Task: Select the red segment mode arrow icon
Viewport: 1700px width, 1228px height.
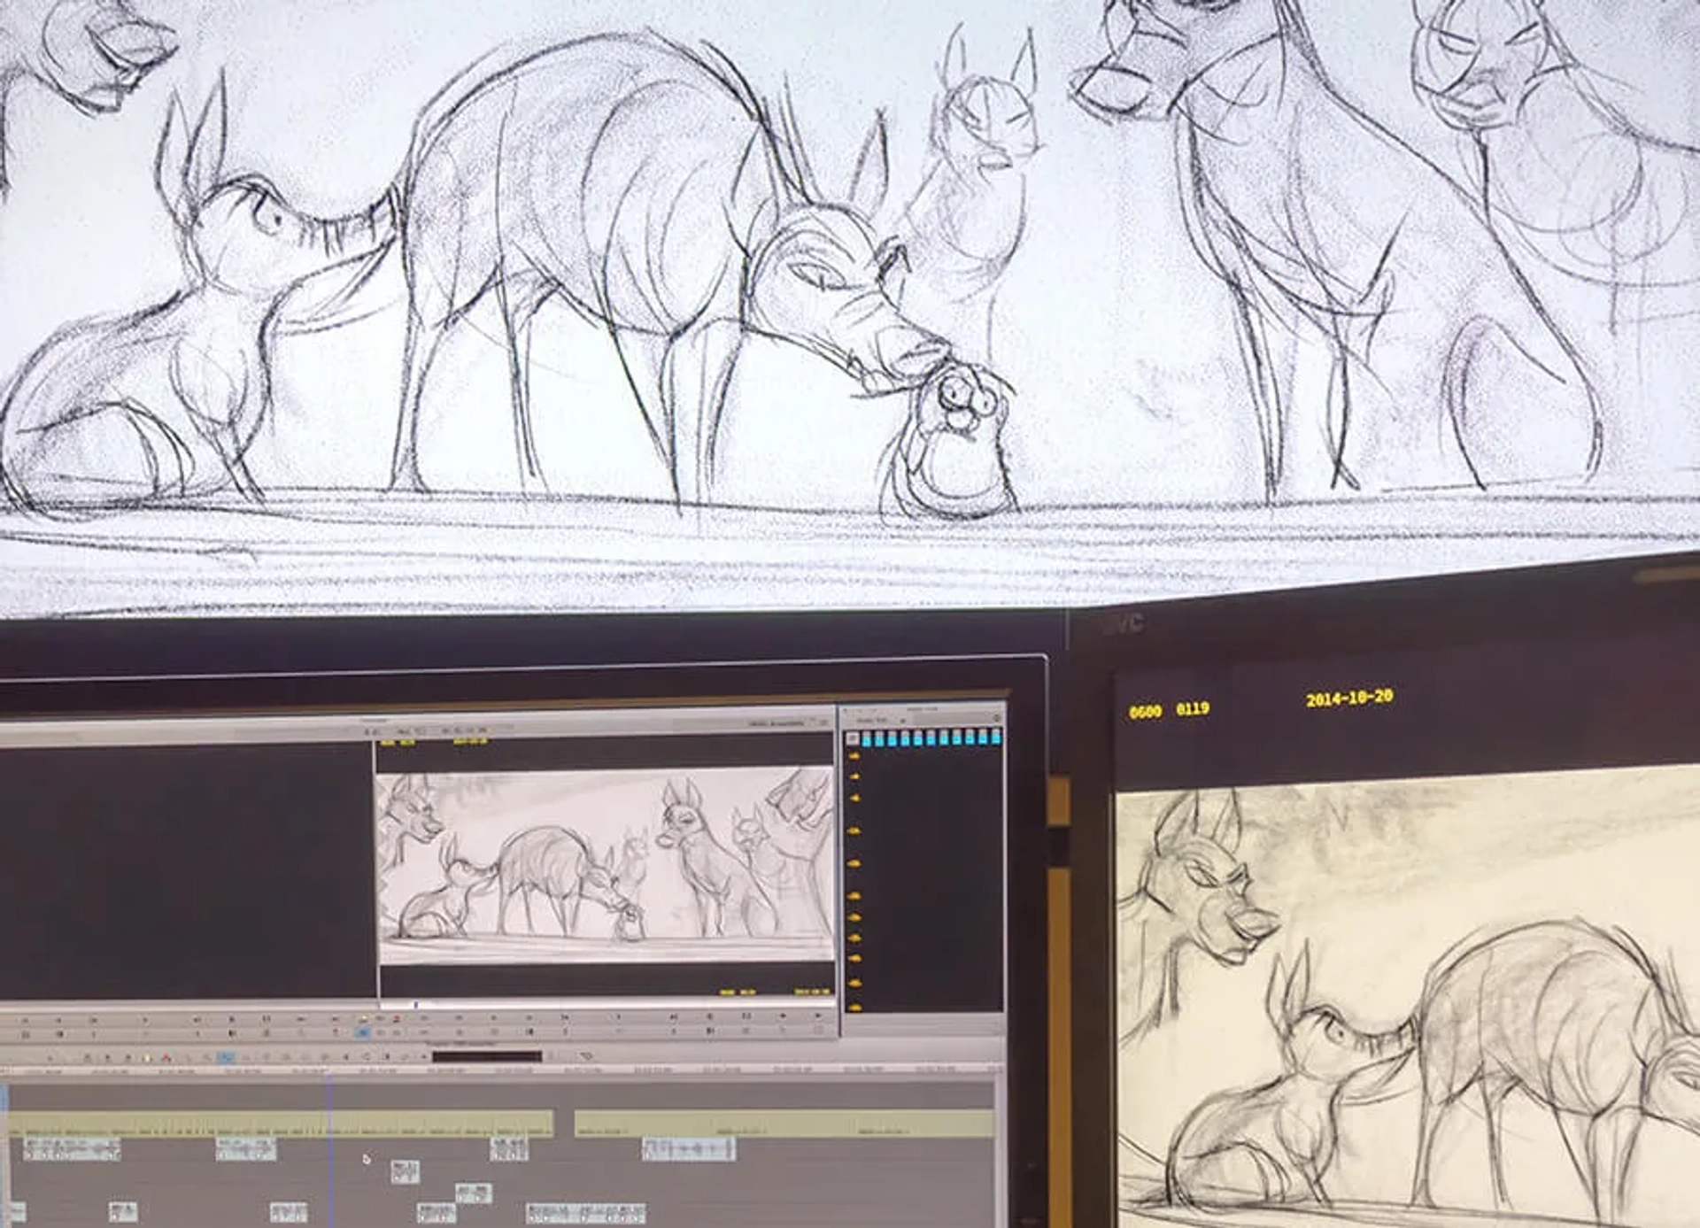Action: (165, 1057)
